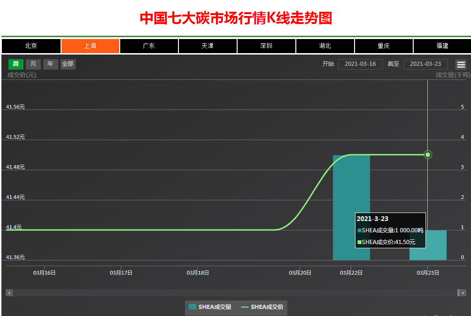This screenshot has width=471, height=316.
Task: Toggle SHEA成交量 legend series
Action: point(210,307)
